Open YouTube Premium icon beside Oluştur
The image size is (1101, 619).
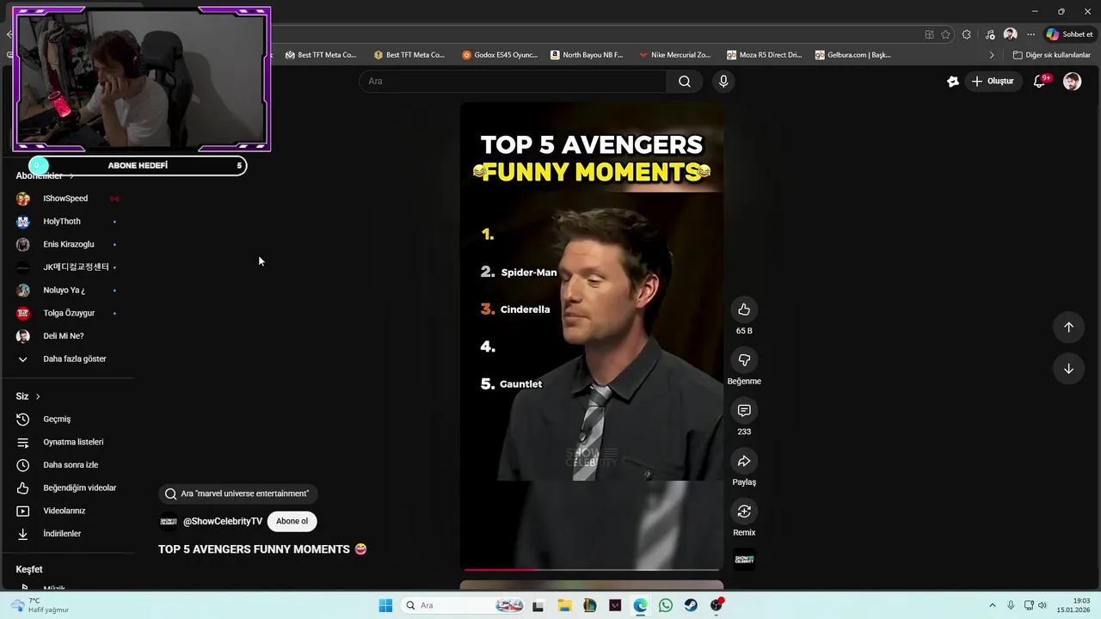(952, 81)
